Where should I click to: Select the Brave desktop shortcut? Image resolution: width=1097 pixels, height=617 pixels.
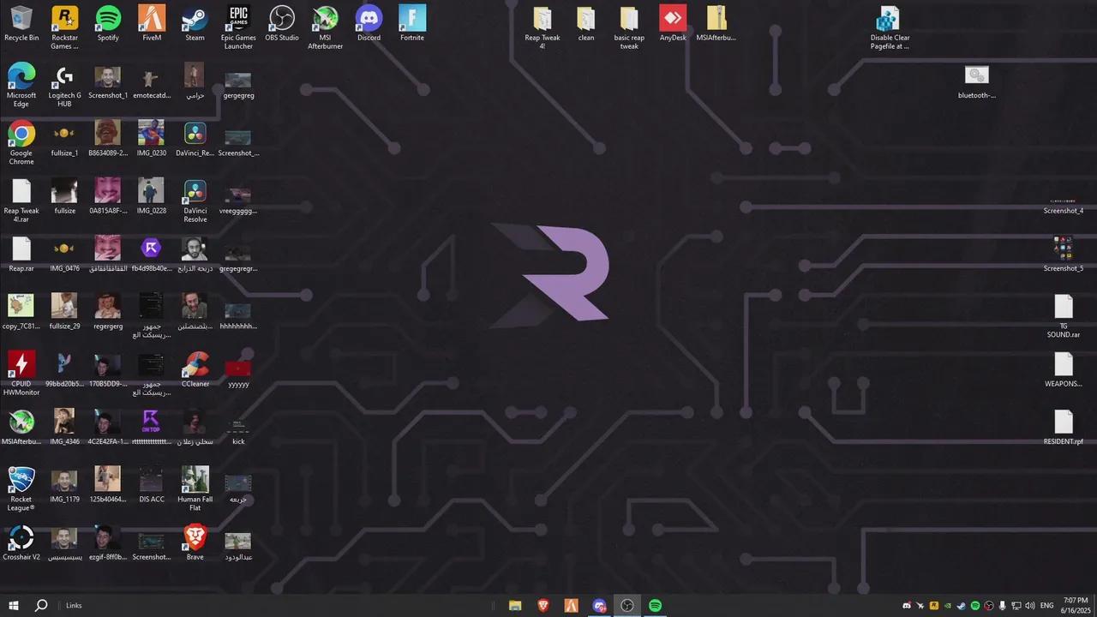coord(195,542)
